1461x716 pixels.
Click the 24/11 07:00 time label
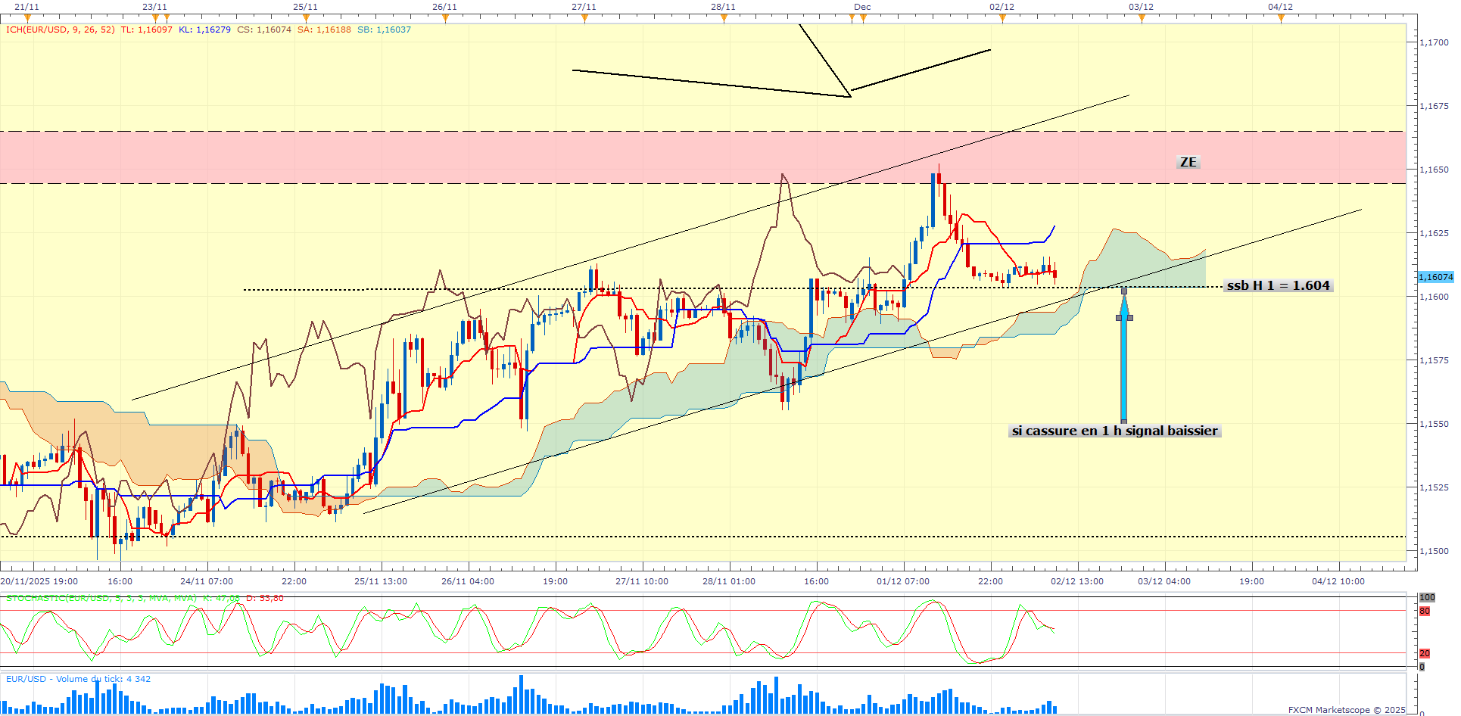tap(207, 581)
